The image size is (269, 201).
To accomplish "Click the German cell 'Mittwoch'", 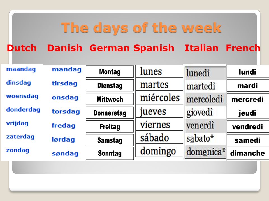I will 110,99.
